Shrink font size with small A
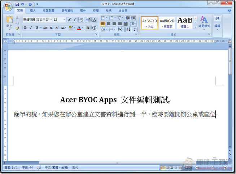 pos(75,20)
